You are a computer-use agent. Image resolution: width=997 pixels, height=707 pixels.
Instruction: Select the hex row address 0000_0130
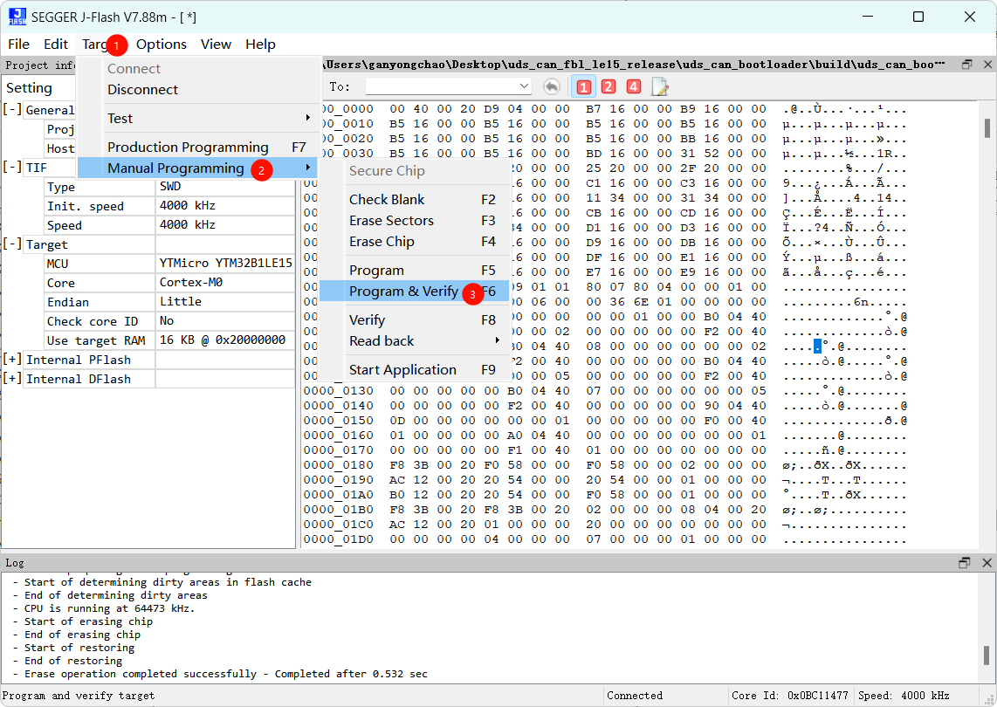click(x=339, y=391)
